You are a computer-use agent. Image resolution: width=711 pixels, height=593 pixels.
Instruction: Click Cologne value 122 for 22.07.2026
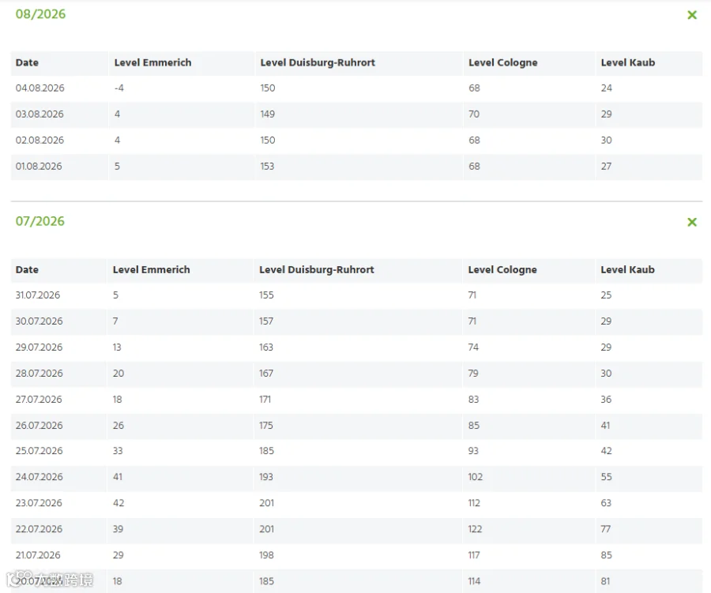pyautogui.click(x=475, y=529)
